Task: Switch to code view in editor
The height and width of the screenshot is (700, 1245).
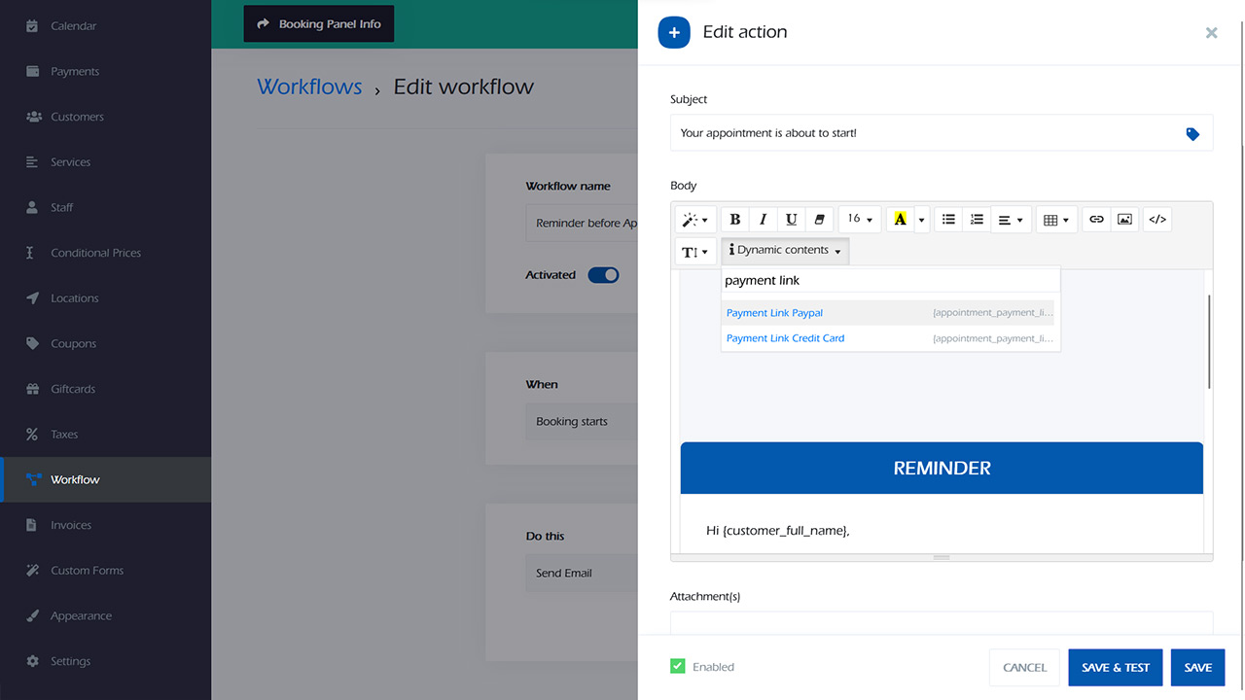Action: point(1157,220)
